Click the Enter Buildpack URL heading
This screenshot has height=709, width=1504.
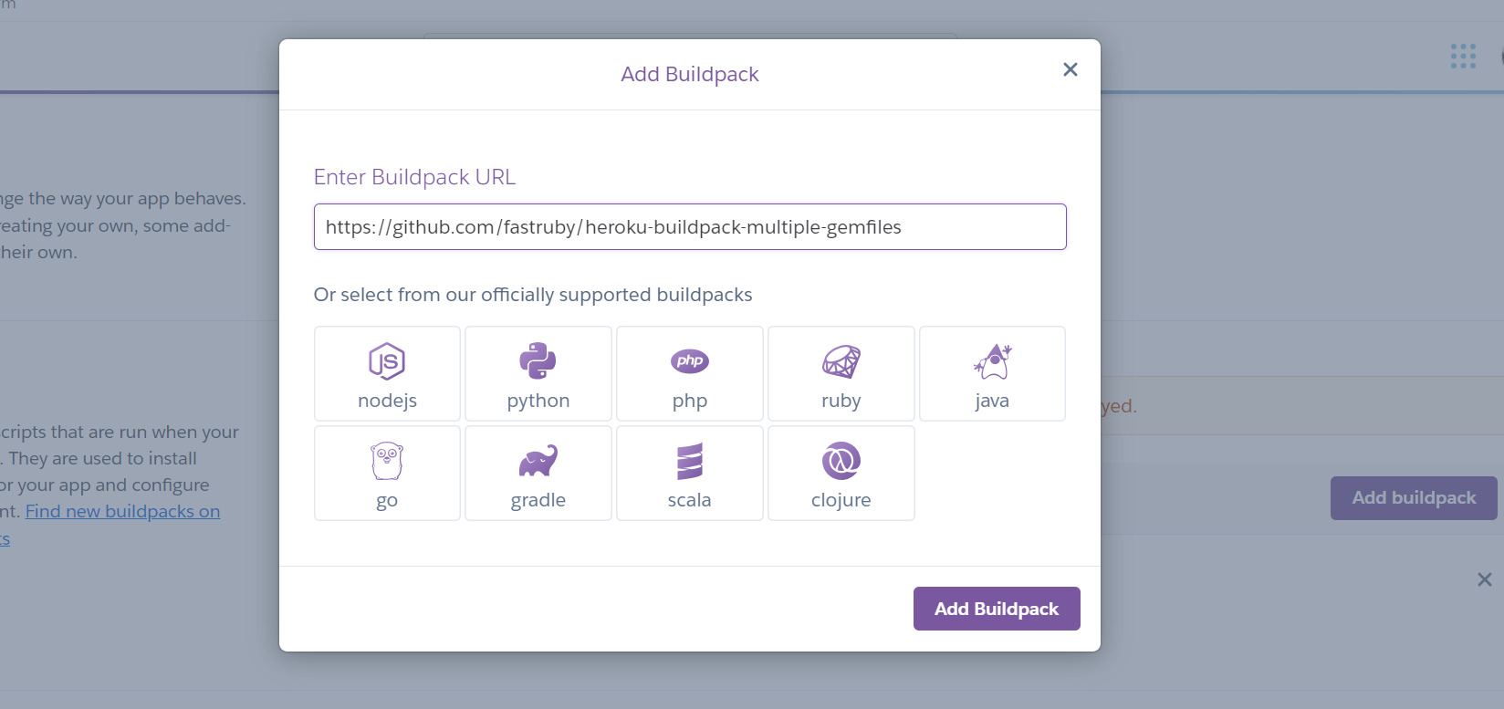[414, 177]
